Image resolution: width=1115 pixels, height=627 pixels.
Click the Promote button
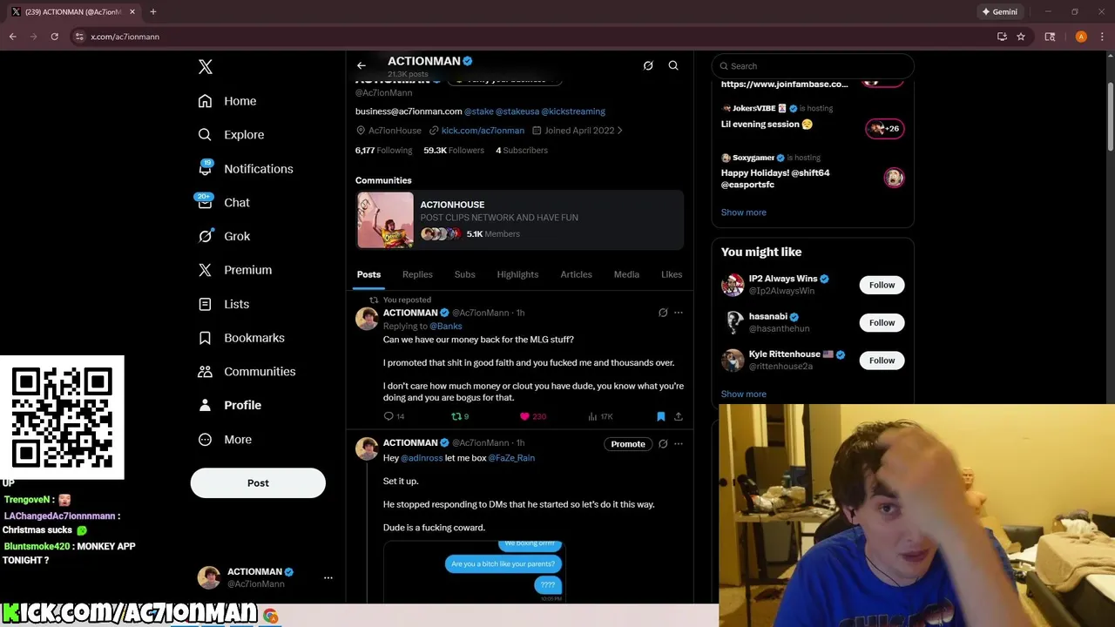(x=628, y=444)
